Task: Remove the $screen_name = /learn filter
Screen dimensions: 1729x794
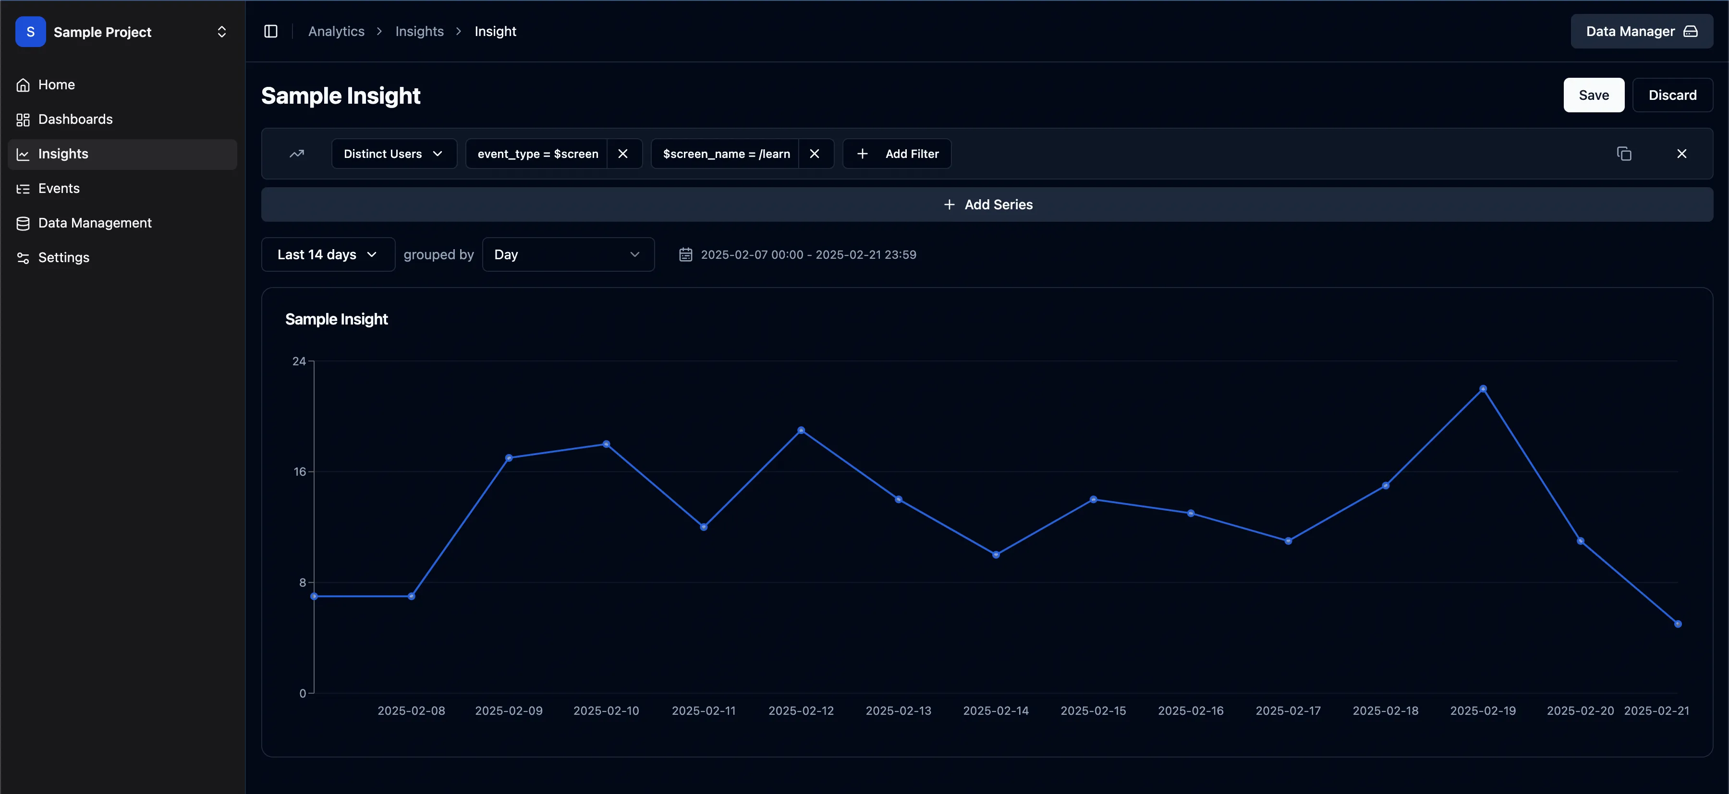Action: pos(815,154)
